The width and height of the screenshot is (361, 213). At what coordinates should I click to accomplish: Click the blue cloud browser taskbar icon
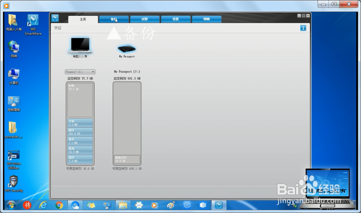pyautogui.click(x=75, y=205)
